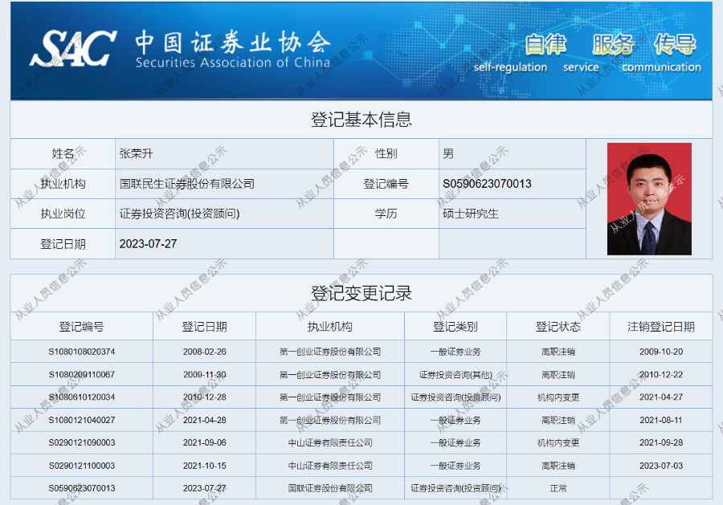Click the gender value 男

coord(448,153)
